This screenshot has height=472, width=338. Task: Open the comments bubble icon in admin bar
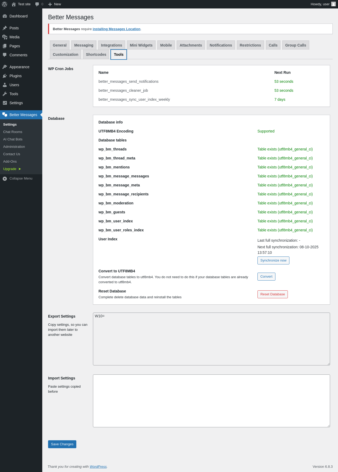(x=37, y=4)
